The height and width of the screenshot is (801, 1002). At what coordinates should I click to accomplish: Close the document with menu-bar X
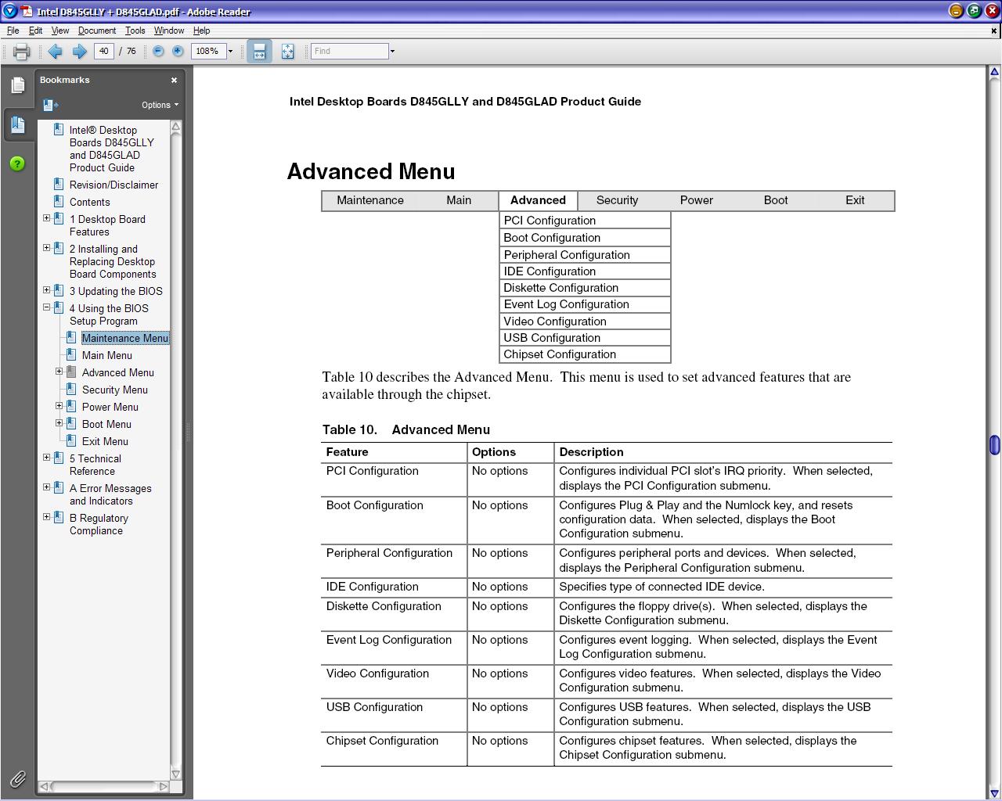(994, 31)
